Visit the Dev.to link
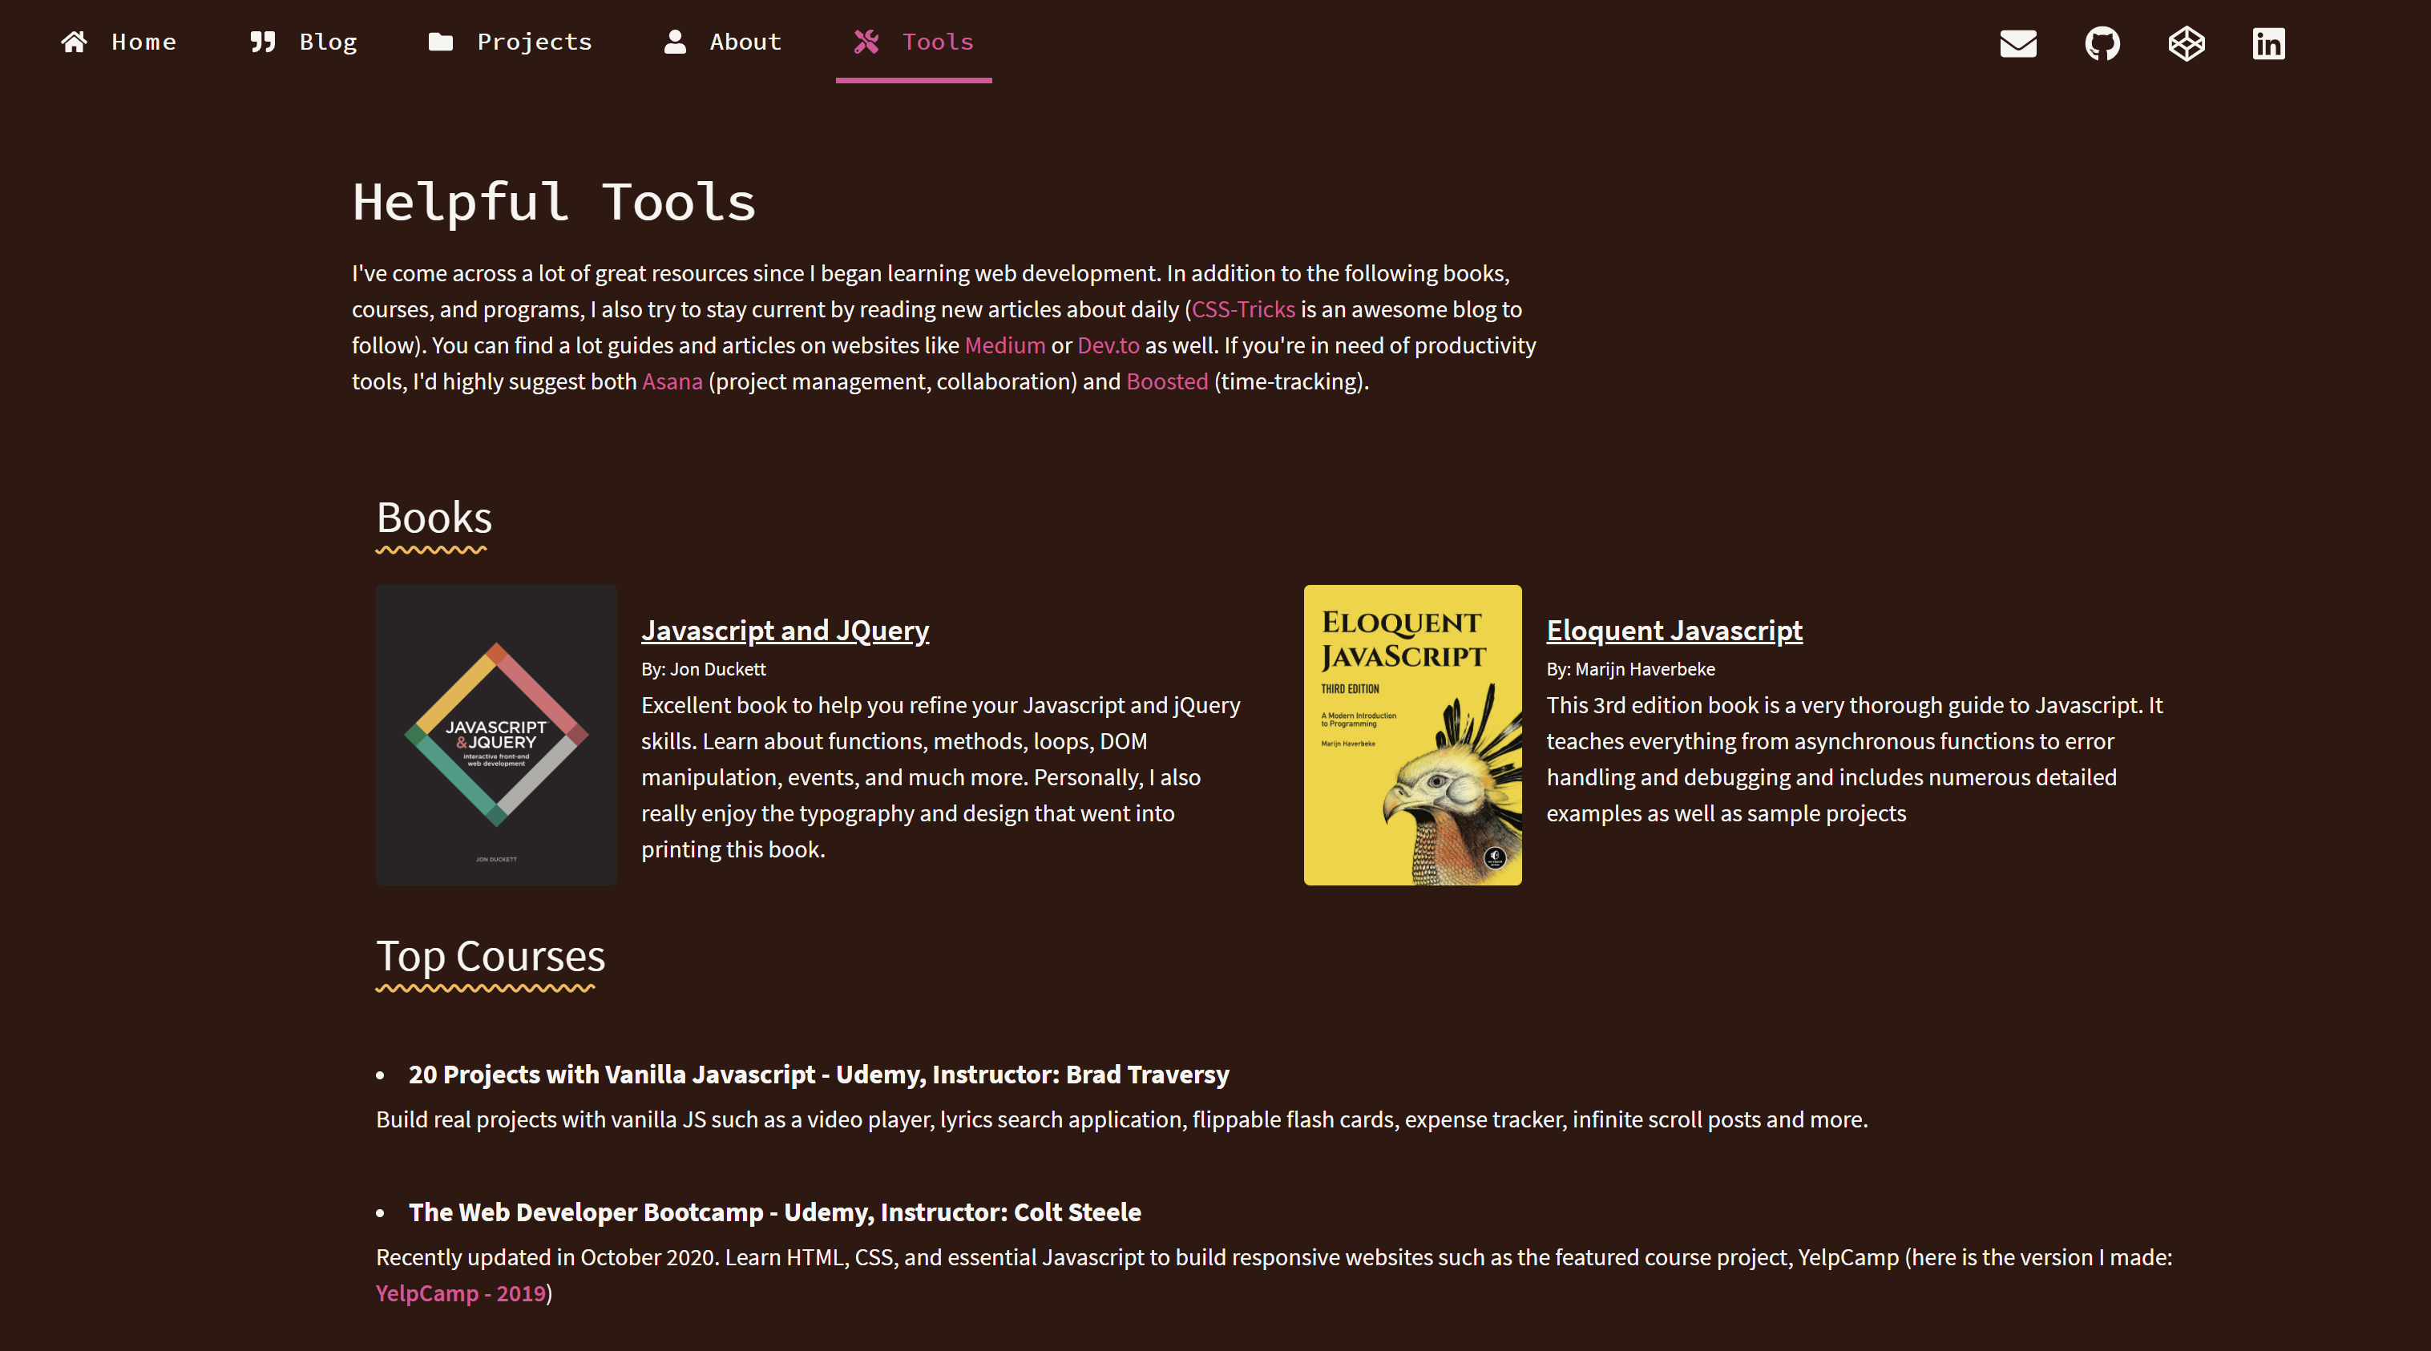 pyautogui.click(x=1108, y=345)
